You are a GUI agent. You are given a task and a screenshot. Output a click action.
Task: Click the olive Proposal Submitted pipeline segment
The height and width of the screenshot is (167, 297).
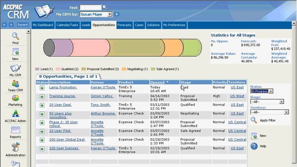click(136, 48)
